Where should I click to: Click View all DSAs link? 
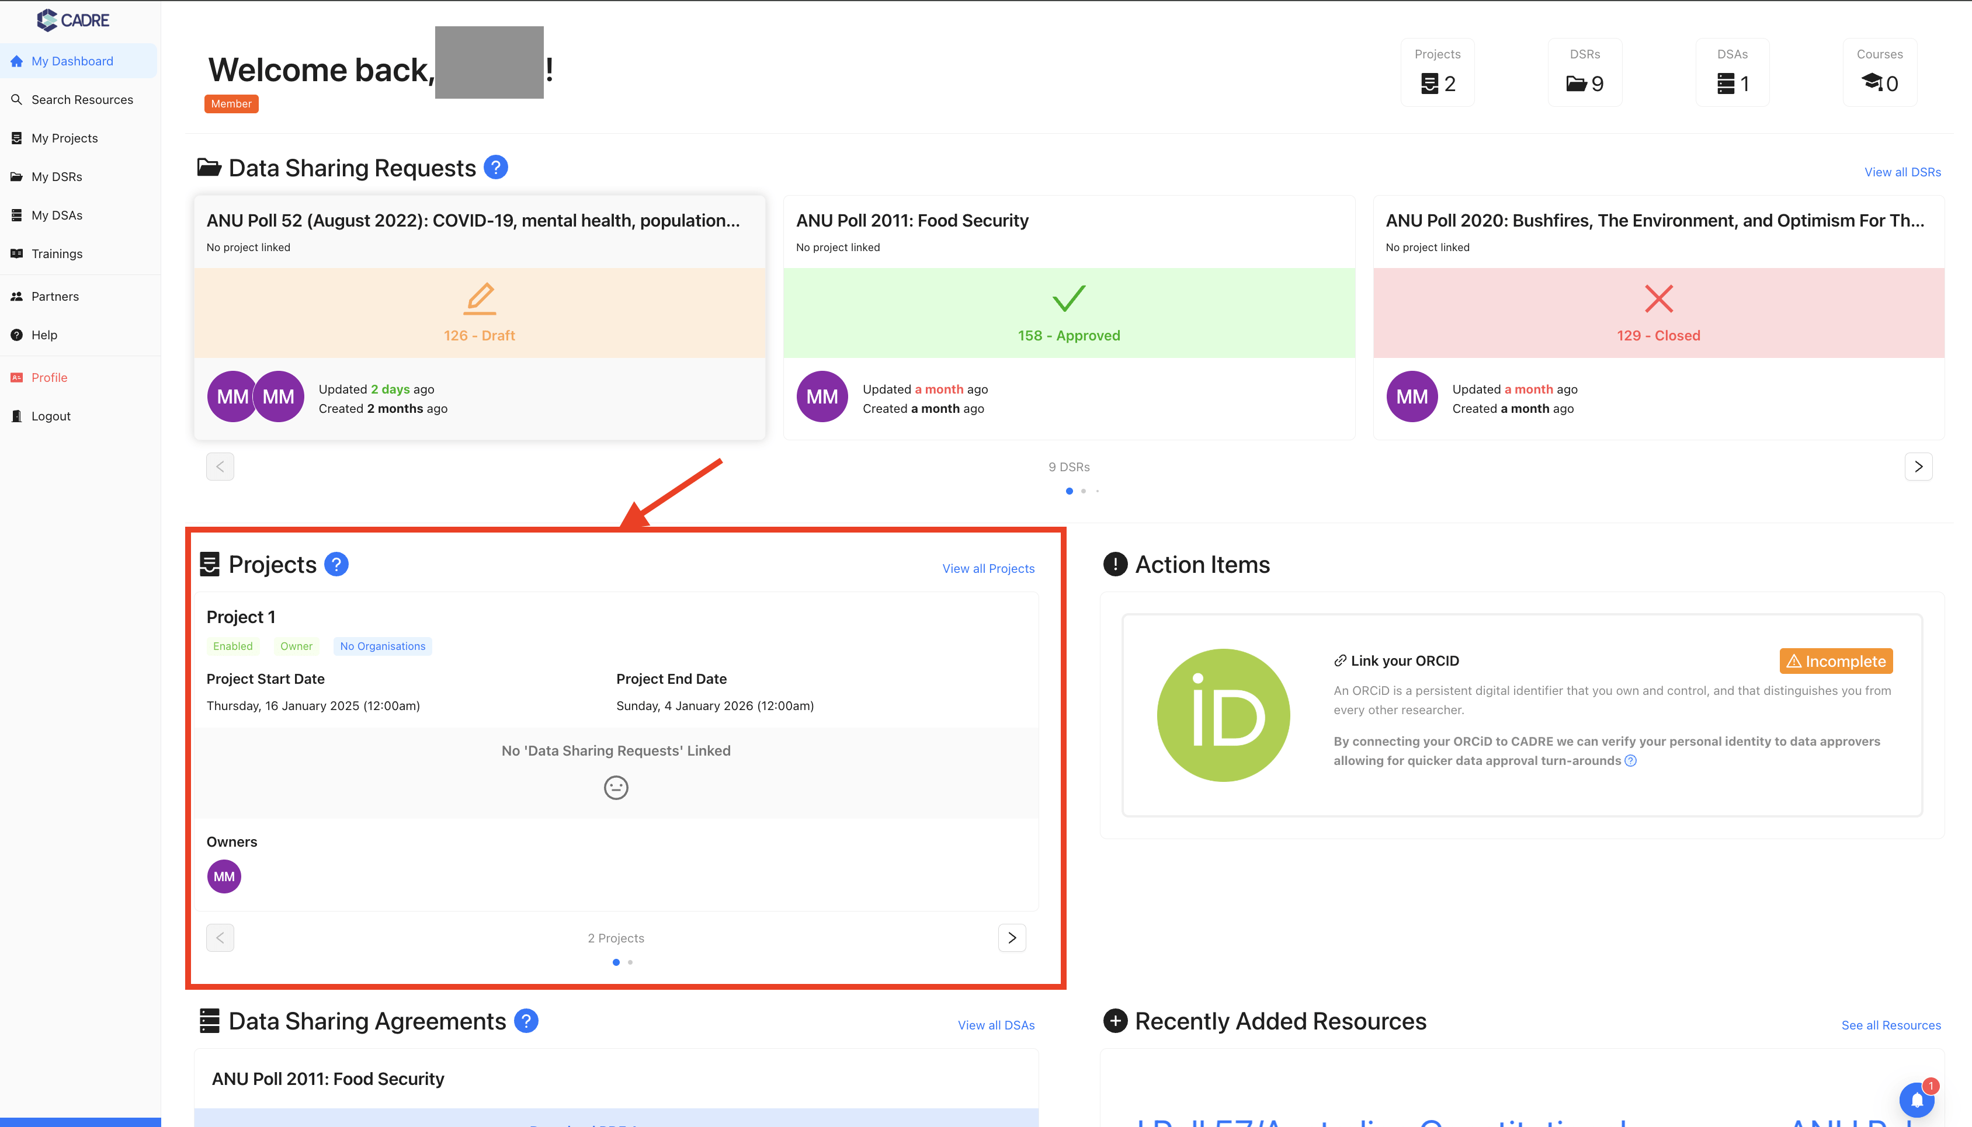pos(996,1025)
